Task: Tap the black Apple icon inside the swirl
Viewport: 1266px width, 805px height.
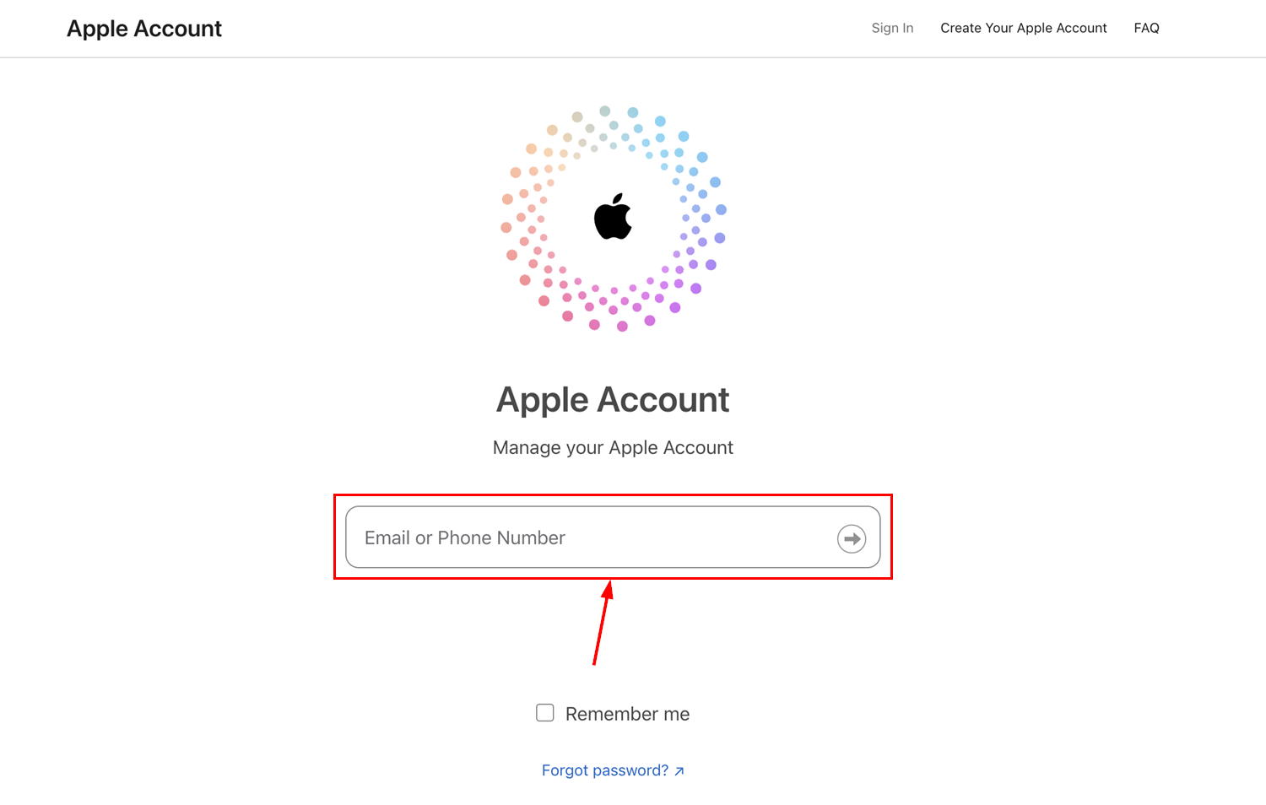Action: 614,218
